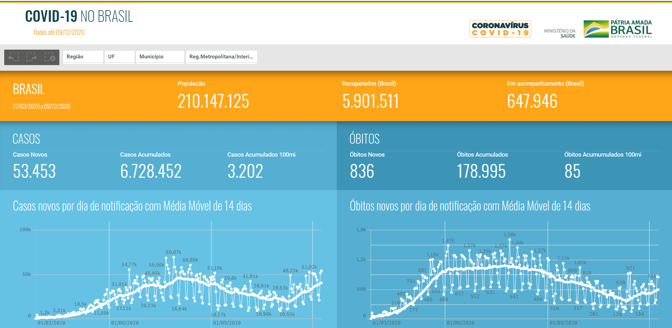The height and width of the screenshot is (328, 672).
Task: Click the step back selection icon
Action: click(x=14, y=57)
